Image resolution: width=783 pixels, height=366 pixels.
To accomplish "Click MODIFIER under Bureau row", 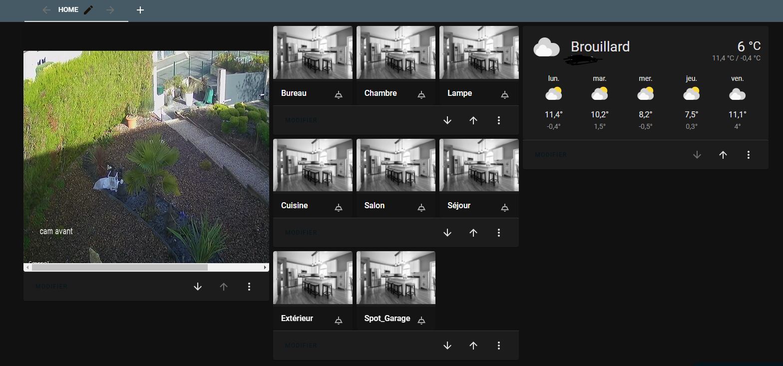I will point(301,120).
